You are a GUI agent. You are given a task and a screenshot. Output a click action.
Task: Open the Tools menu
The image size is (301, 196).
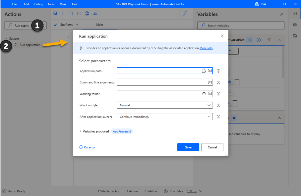[x=51, y=4]
